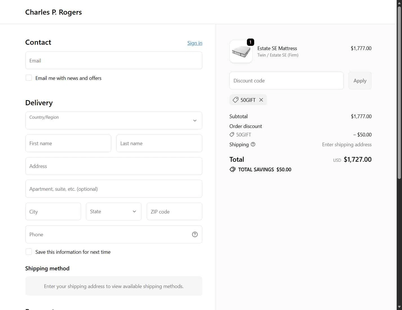This screenshot has width=402, height=310.
Task: Click the Total Savings tag icon
Action: point(233,169)
